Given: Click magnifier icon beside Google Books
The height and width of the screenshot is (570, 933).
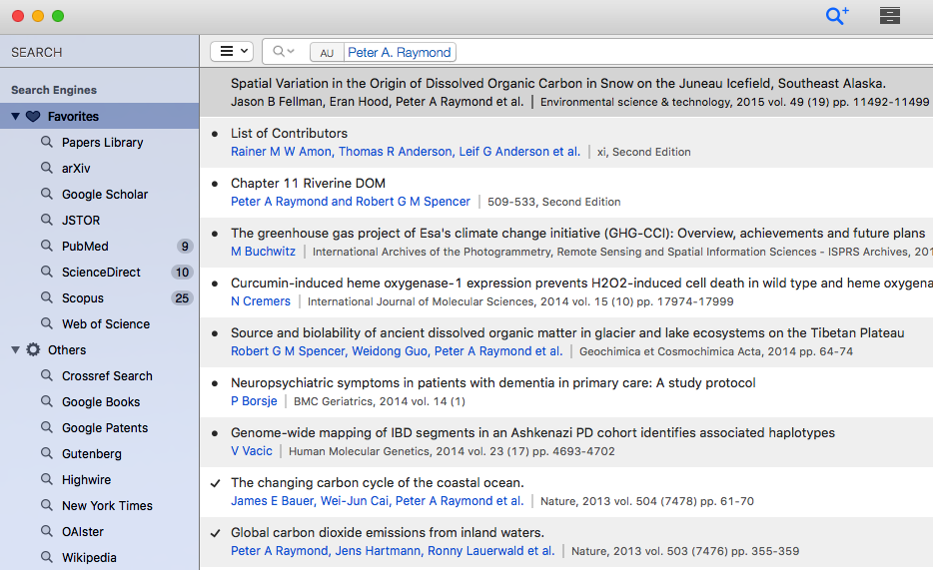Looking at the screenshot, I should (46, 401).
